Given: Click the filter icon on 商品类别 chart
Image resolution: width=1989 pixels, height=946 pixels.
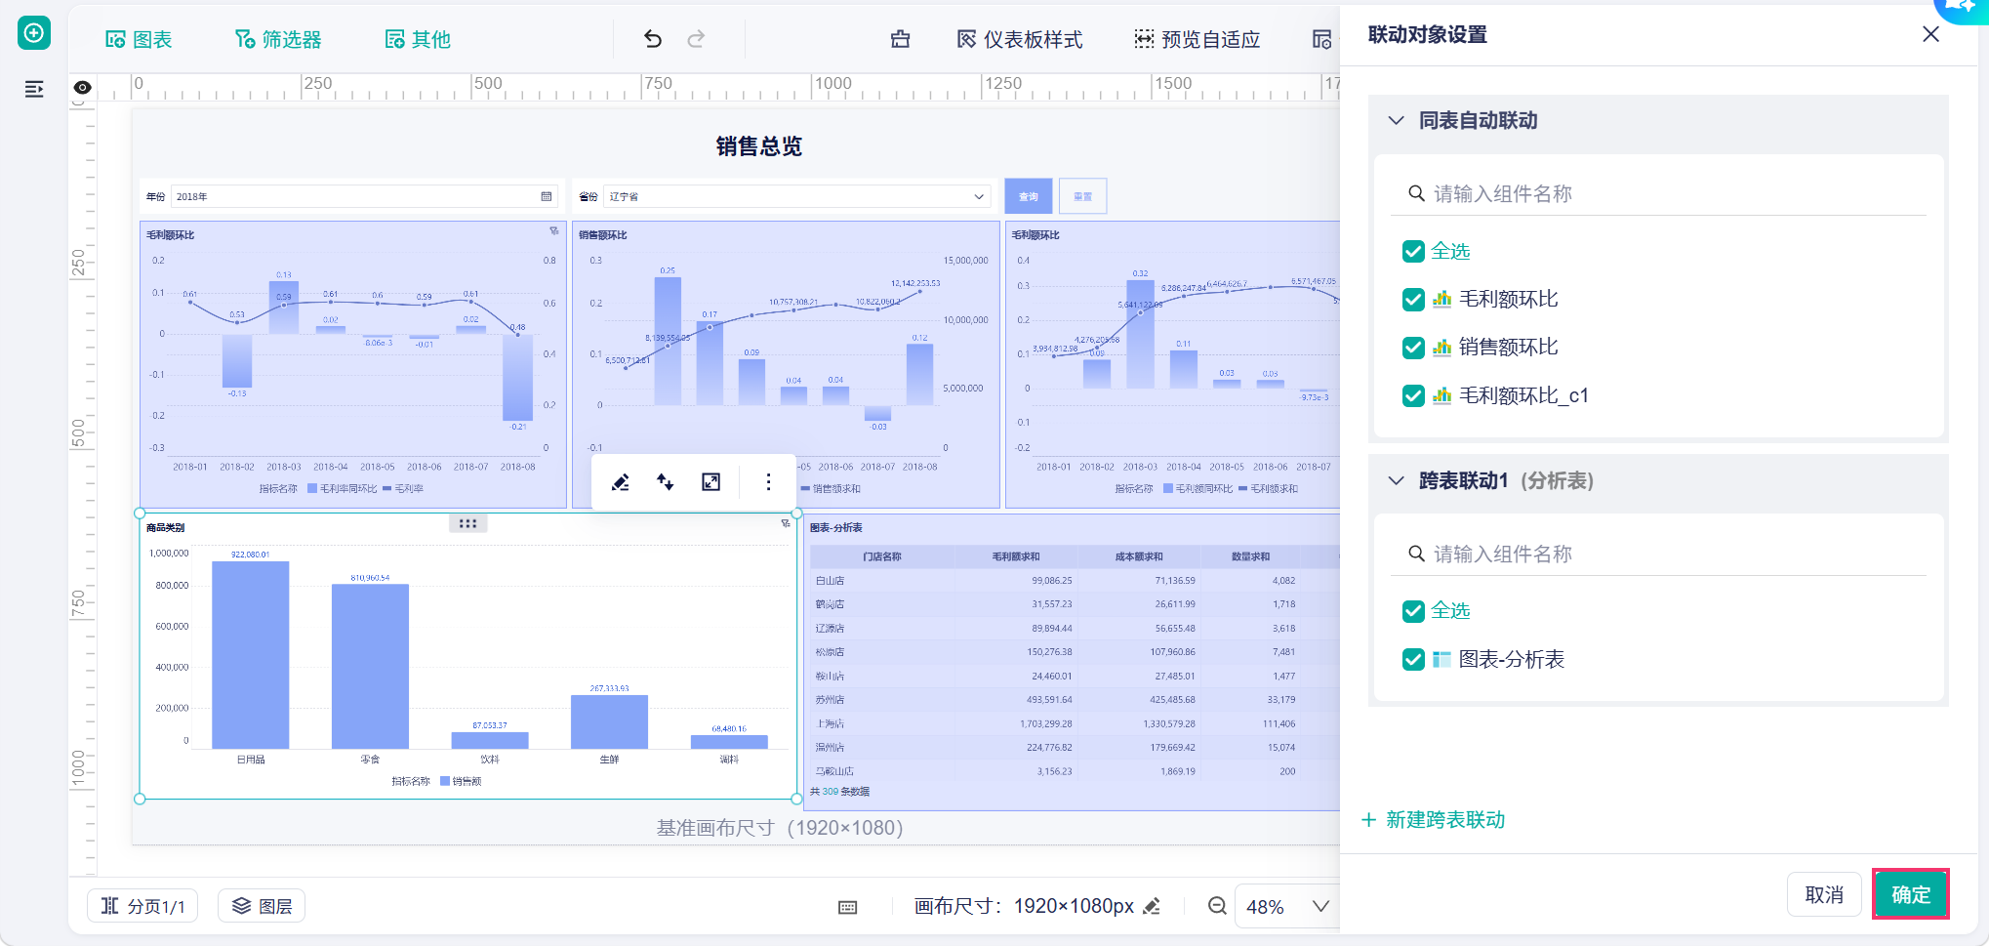Looking at the screenshot, I should pos(786,524).
